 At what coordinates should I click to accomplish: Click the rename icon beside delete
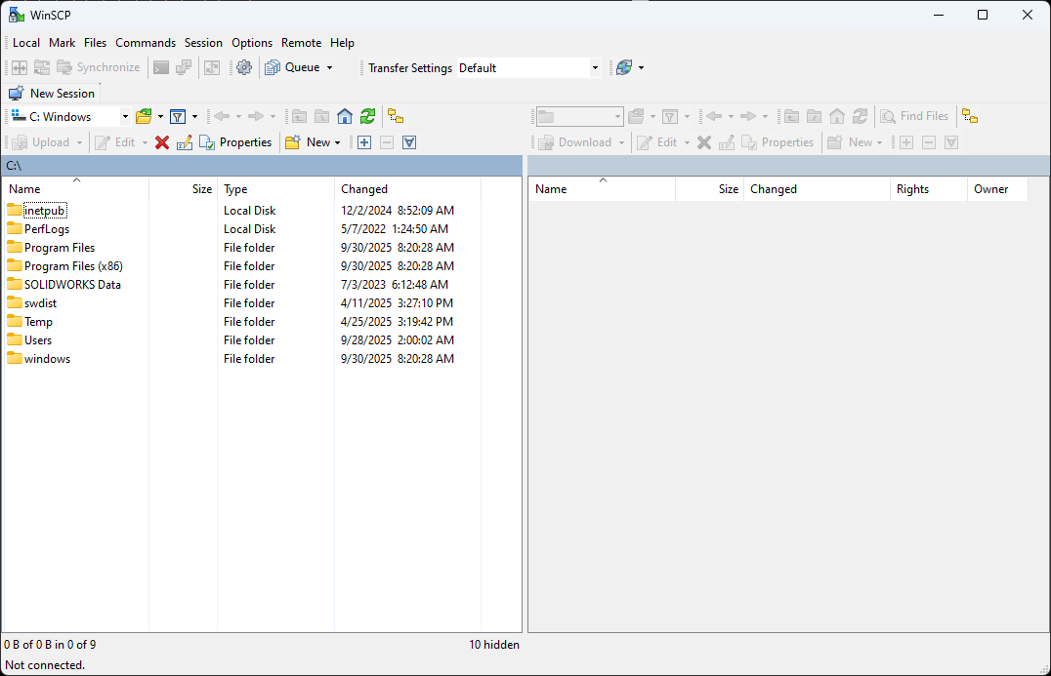pos(185,142)
